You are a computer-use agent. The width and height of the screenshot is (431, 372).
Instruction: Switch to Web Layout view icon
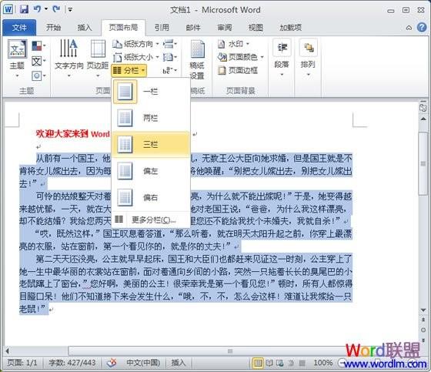(x=280, y=364)
